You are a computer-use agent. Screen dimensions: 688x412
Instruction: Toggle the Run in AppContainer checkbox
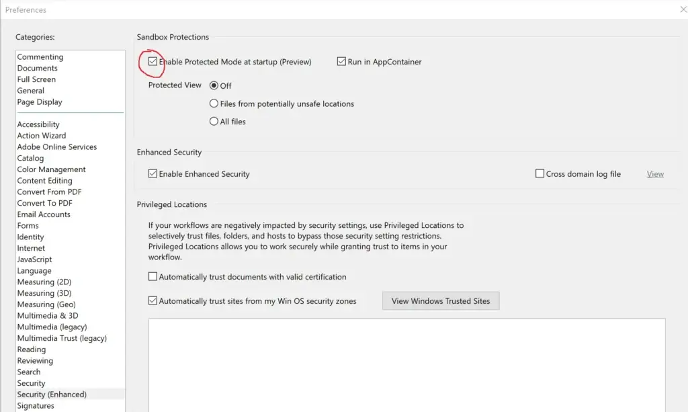(x=341, y=62)
